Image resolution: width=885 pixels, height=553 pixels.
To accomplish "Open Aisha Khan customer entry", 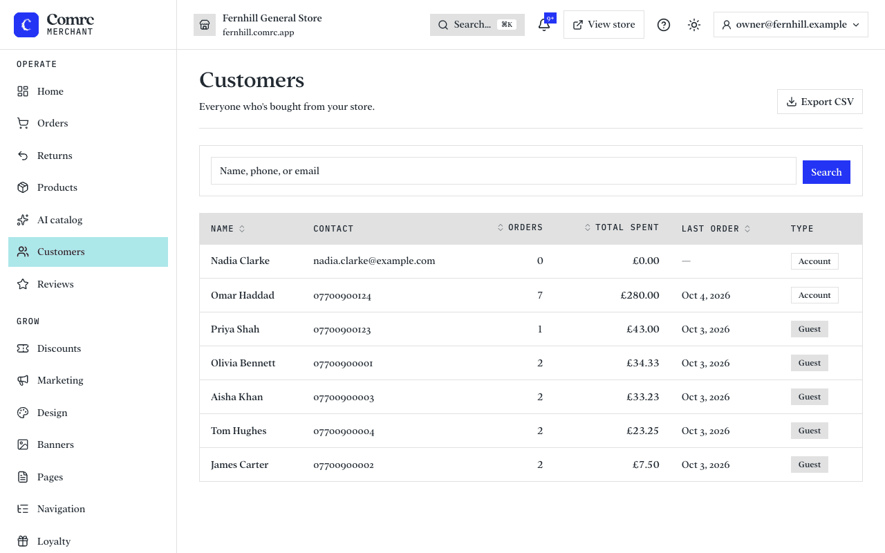I will click(x=531, y=397).
